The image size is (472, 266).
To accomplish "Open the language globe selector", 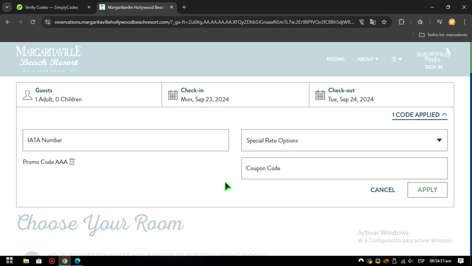I will tap(396, 59).
